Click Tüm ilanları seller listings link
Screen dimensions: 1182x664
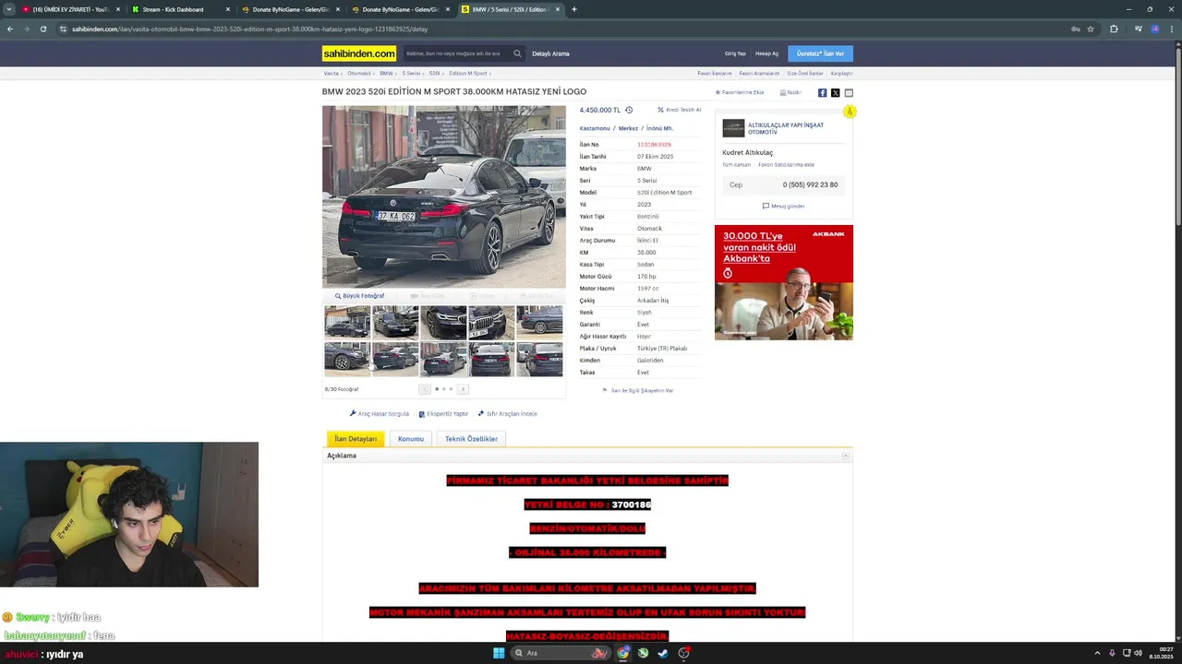[x=736, y=165]
